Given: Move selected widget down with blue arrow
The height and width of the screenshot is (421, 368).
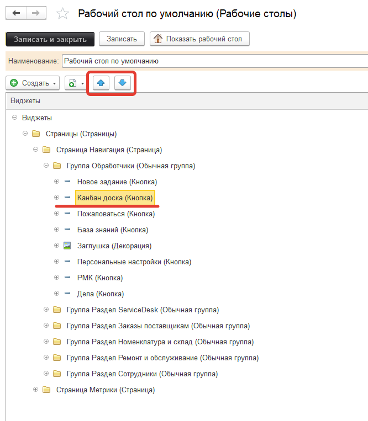Looking at the screenshot, I should tap(123, 83).
